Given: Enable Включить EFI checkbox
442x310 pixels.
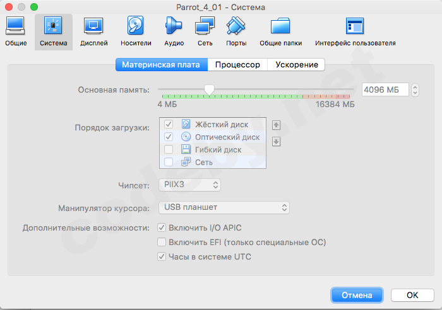Looking at the screenshot, I should (x=162, y=242).
